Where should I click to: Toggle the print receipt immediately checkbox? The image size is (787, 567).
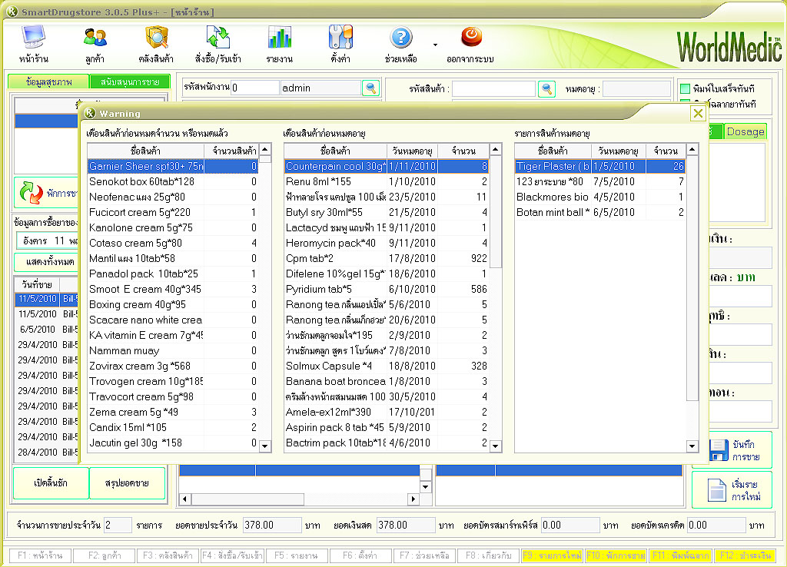click(x=685, y=89)
